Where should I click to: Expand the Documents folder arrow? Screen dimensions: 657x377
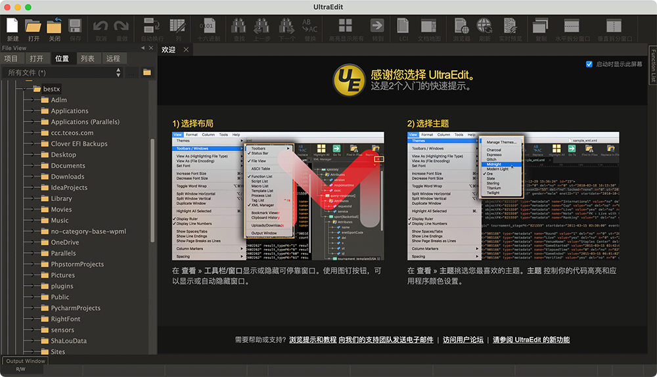pyautogui.click(x=32, y=166)
